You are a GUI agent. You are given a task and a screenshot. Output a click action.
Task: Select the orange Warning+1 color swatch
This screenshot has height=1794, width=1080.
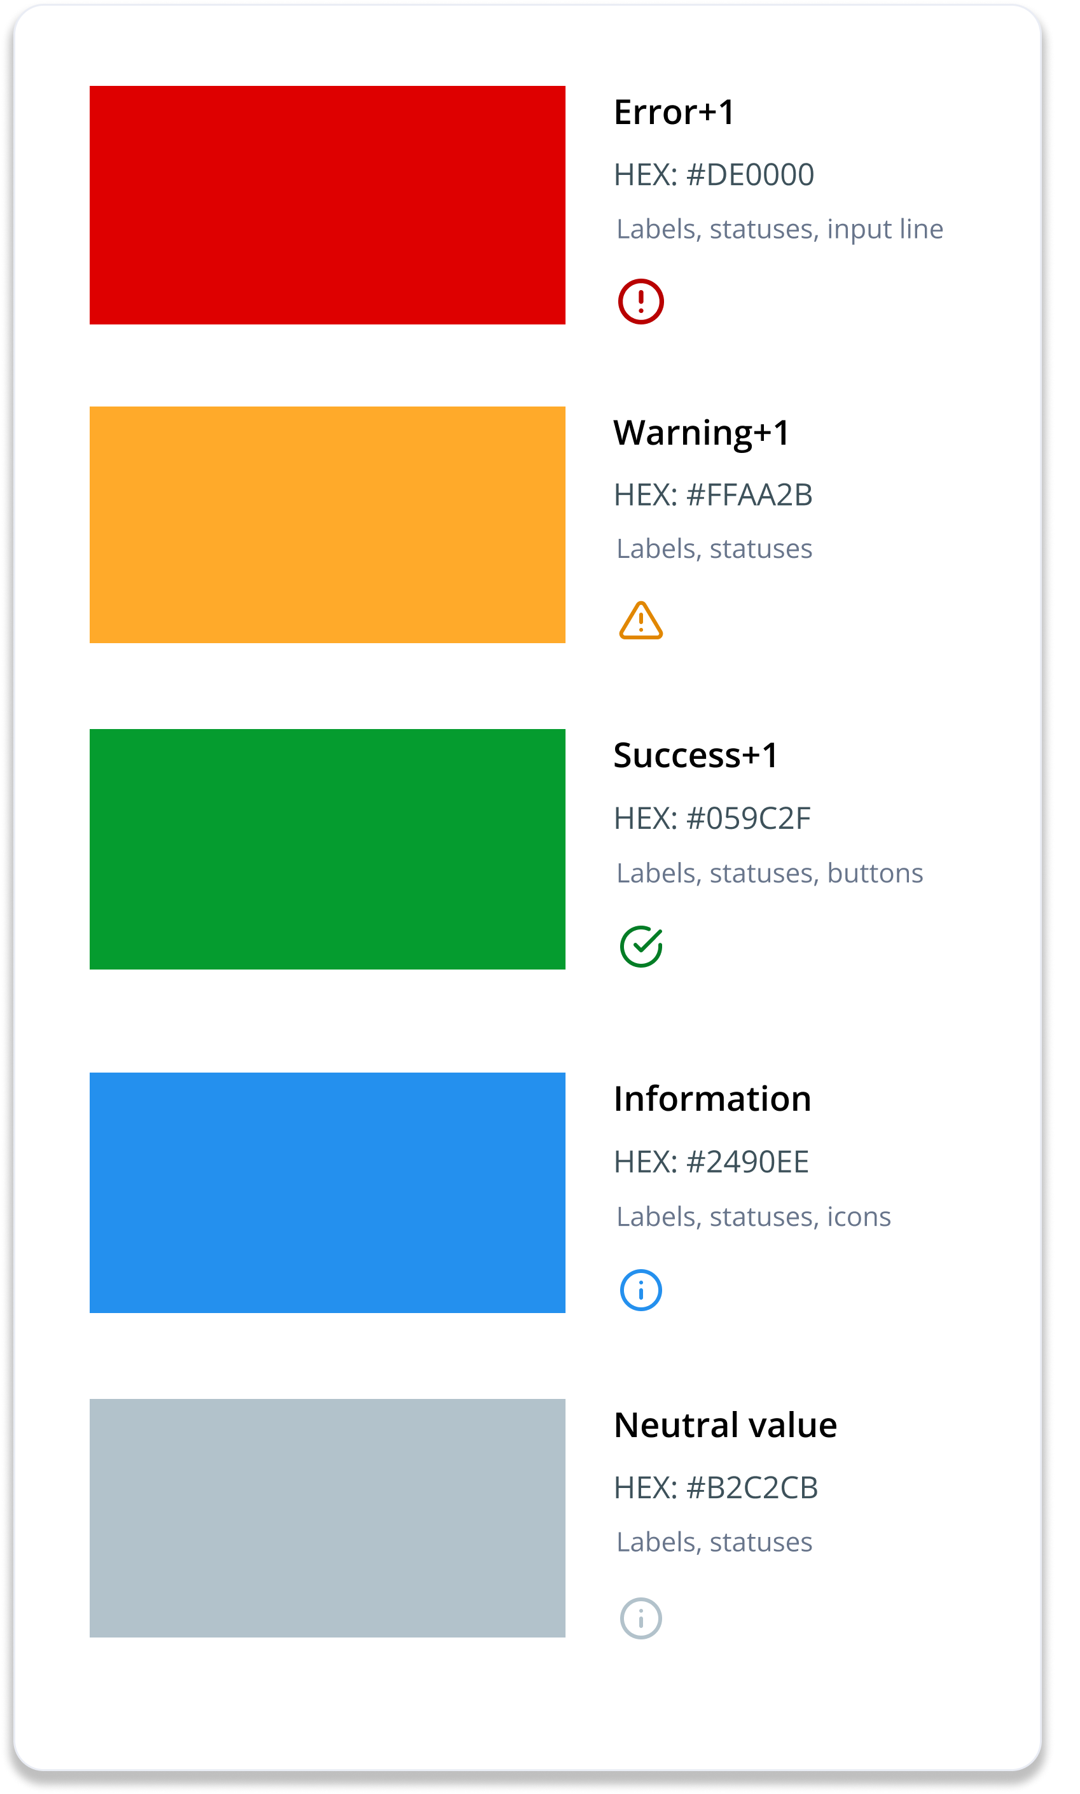click(328, 525)
